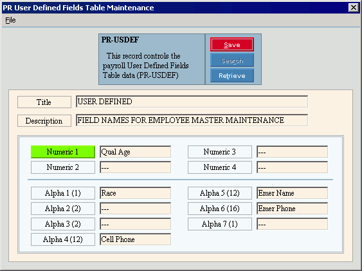Viewport: 362px width, 271px height.
Task: Click the red Save button
Action: pos(231,44)
